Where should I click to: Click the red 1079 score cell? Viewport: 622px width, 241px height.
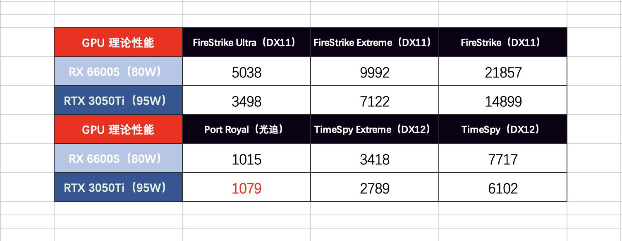pyautogui.click(x=246, y=188)
